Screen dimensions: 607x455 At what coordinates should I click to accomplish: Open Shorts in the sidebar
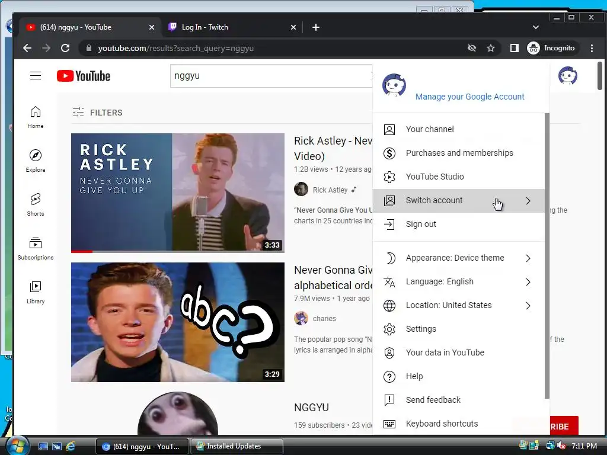(x=35, y=204)
